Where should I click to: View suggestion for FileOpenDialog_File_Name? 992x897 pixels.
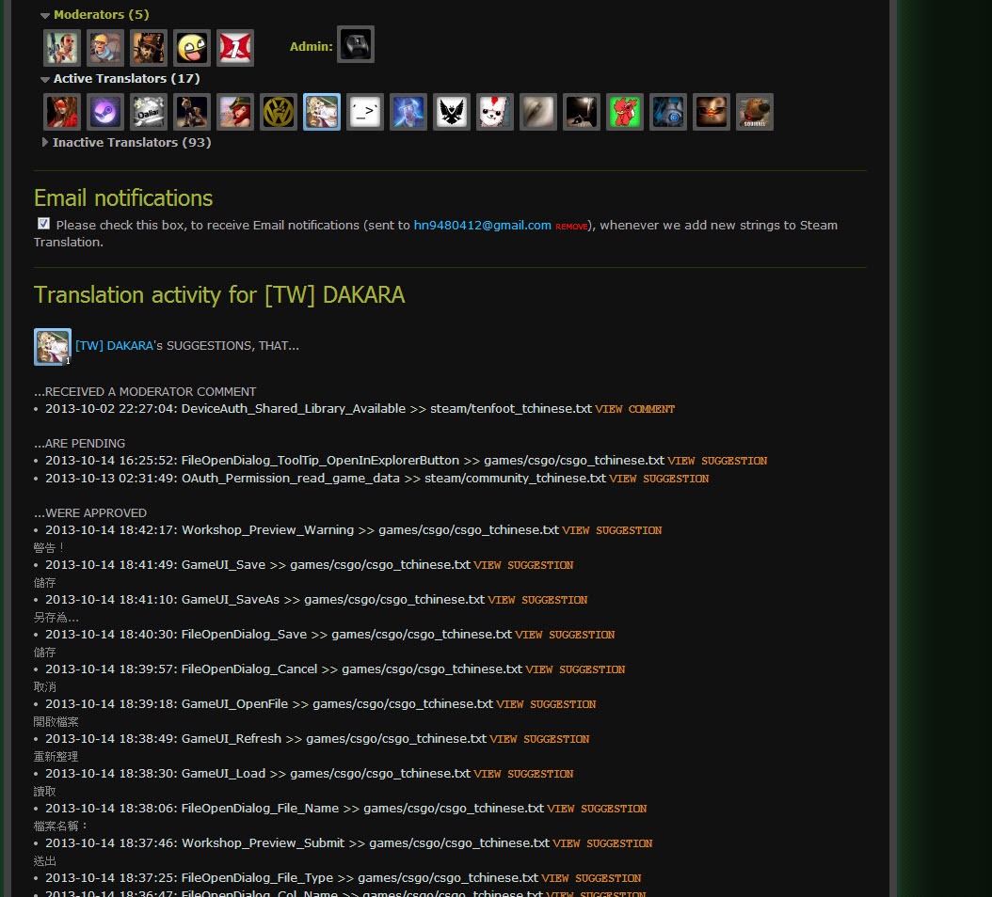tap(597, 809)
